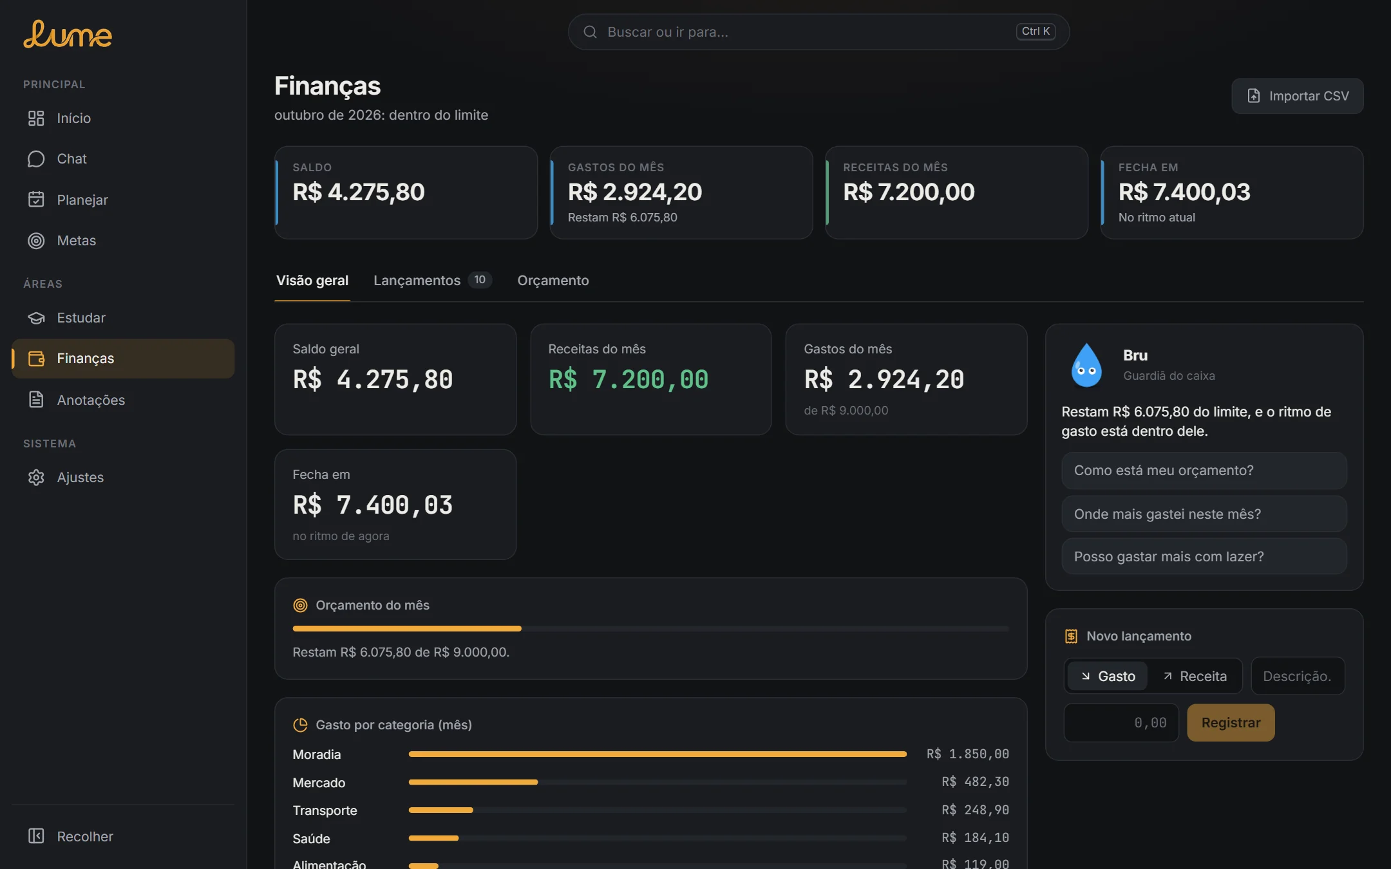Click the 'Guardiã do caixa' subtitle
Image resolution: width=1391 pixels, height=869 pixels.
[1169, 376]
